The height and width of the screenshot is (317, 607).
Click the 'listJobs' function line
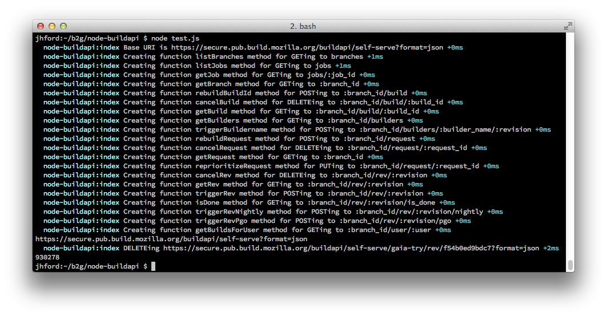[197, 66]
